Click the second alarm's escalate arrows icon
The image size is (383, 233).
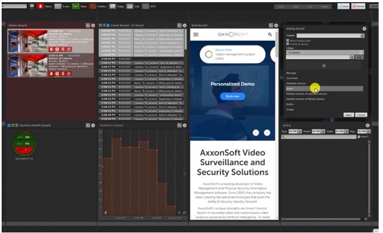69,73
